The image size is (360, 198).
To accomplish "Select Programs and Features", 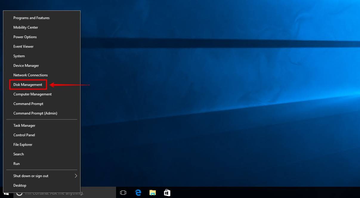I will point(31,18).
